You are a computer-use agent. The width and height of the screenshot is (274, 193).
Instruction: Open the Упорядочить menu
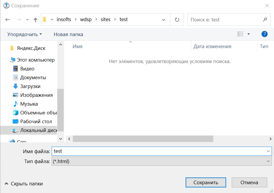(25, 34)
